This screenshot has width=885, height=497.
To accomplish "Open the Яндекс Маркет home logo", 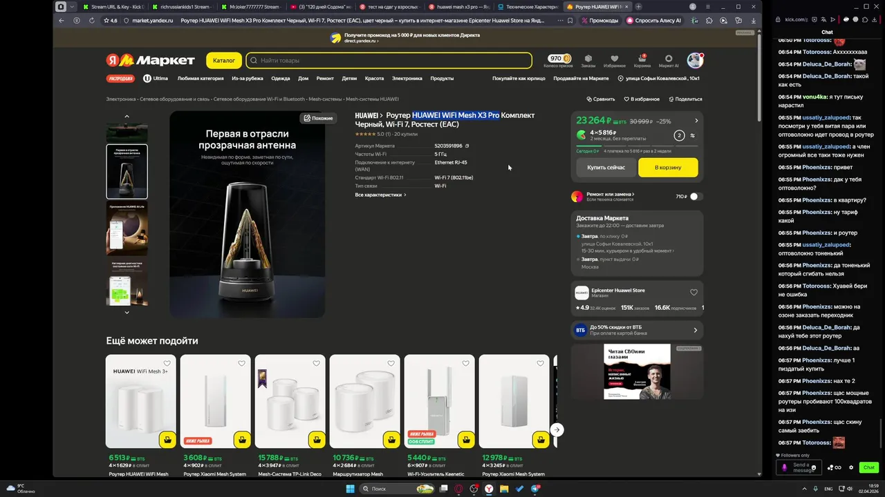I will (150, 61).
